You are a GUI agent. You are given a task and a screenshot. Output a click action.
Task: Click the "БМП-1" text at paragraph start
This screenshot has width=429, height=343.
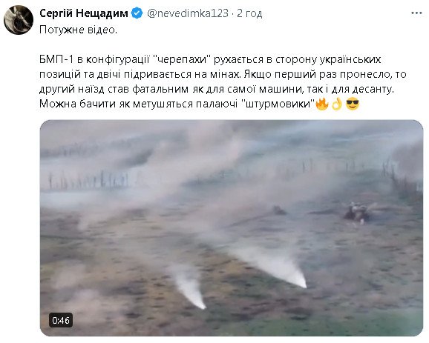(x=56, y=59)
